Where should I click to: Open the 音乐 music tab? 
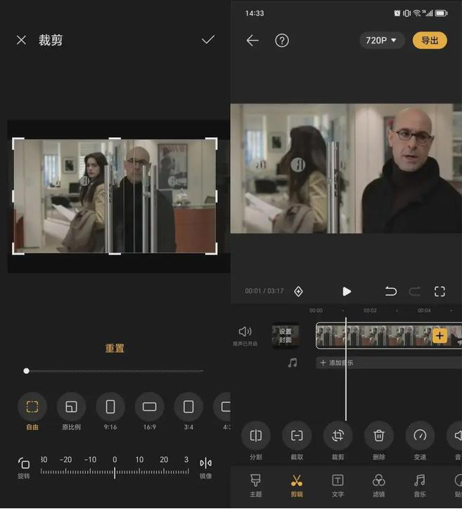point(420,486)
